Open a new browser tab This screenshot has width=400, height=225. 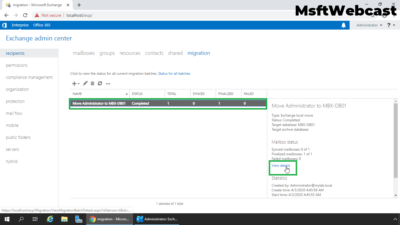coord(79,5)
